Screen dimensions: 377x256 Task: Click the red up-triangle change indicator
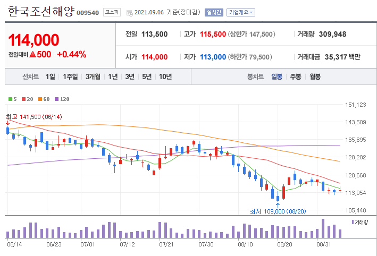(32, 55)
